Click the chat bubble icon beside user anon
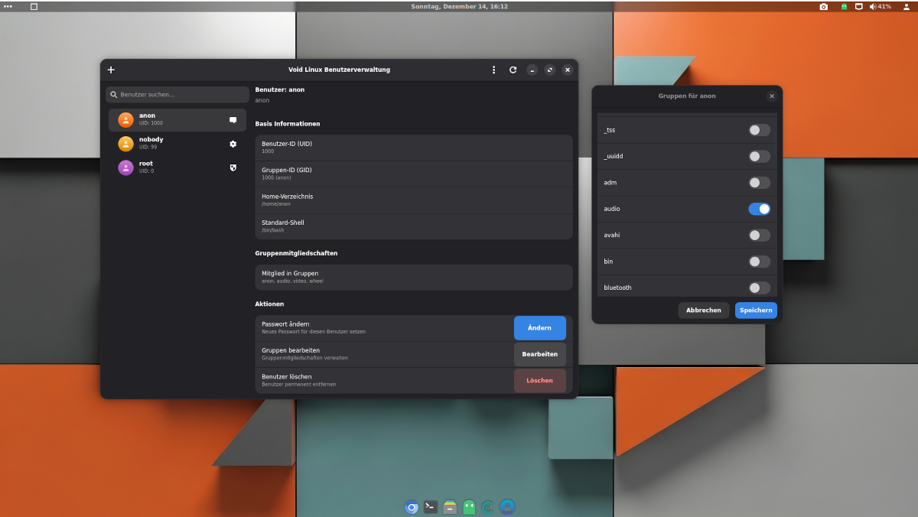 pos(233,119)
